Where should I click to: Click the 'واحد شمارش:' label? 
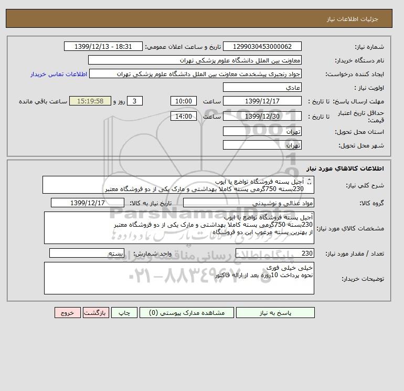(152, 253)
